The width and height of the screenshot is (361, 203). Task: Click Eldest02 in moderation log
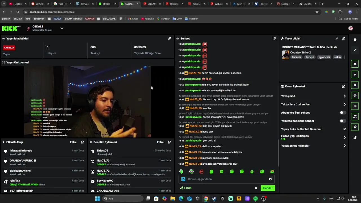point(102,151)
